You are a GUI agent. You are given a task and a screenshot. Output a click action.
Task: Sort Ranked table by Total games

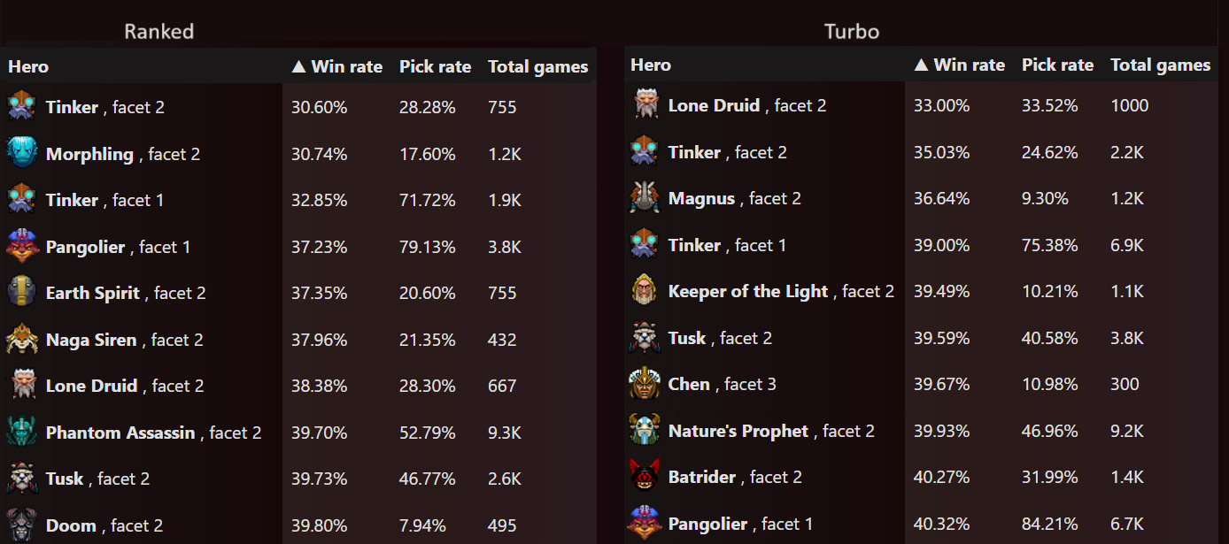(537, 65)
